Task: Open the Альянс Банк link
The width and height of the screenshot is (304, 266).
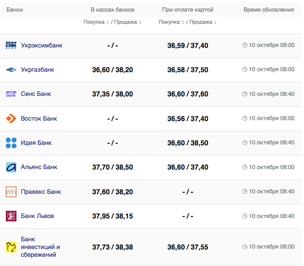Action: tap(39, 167)
